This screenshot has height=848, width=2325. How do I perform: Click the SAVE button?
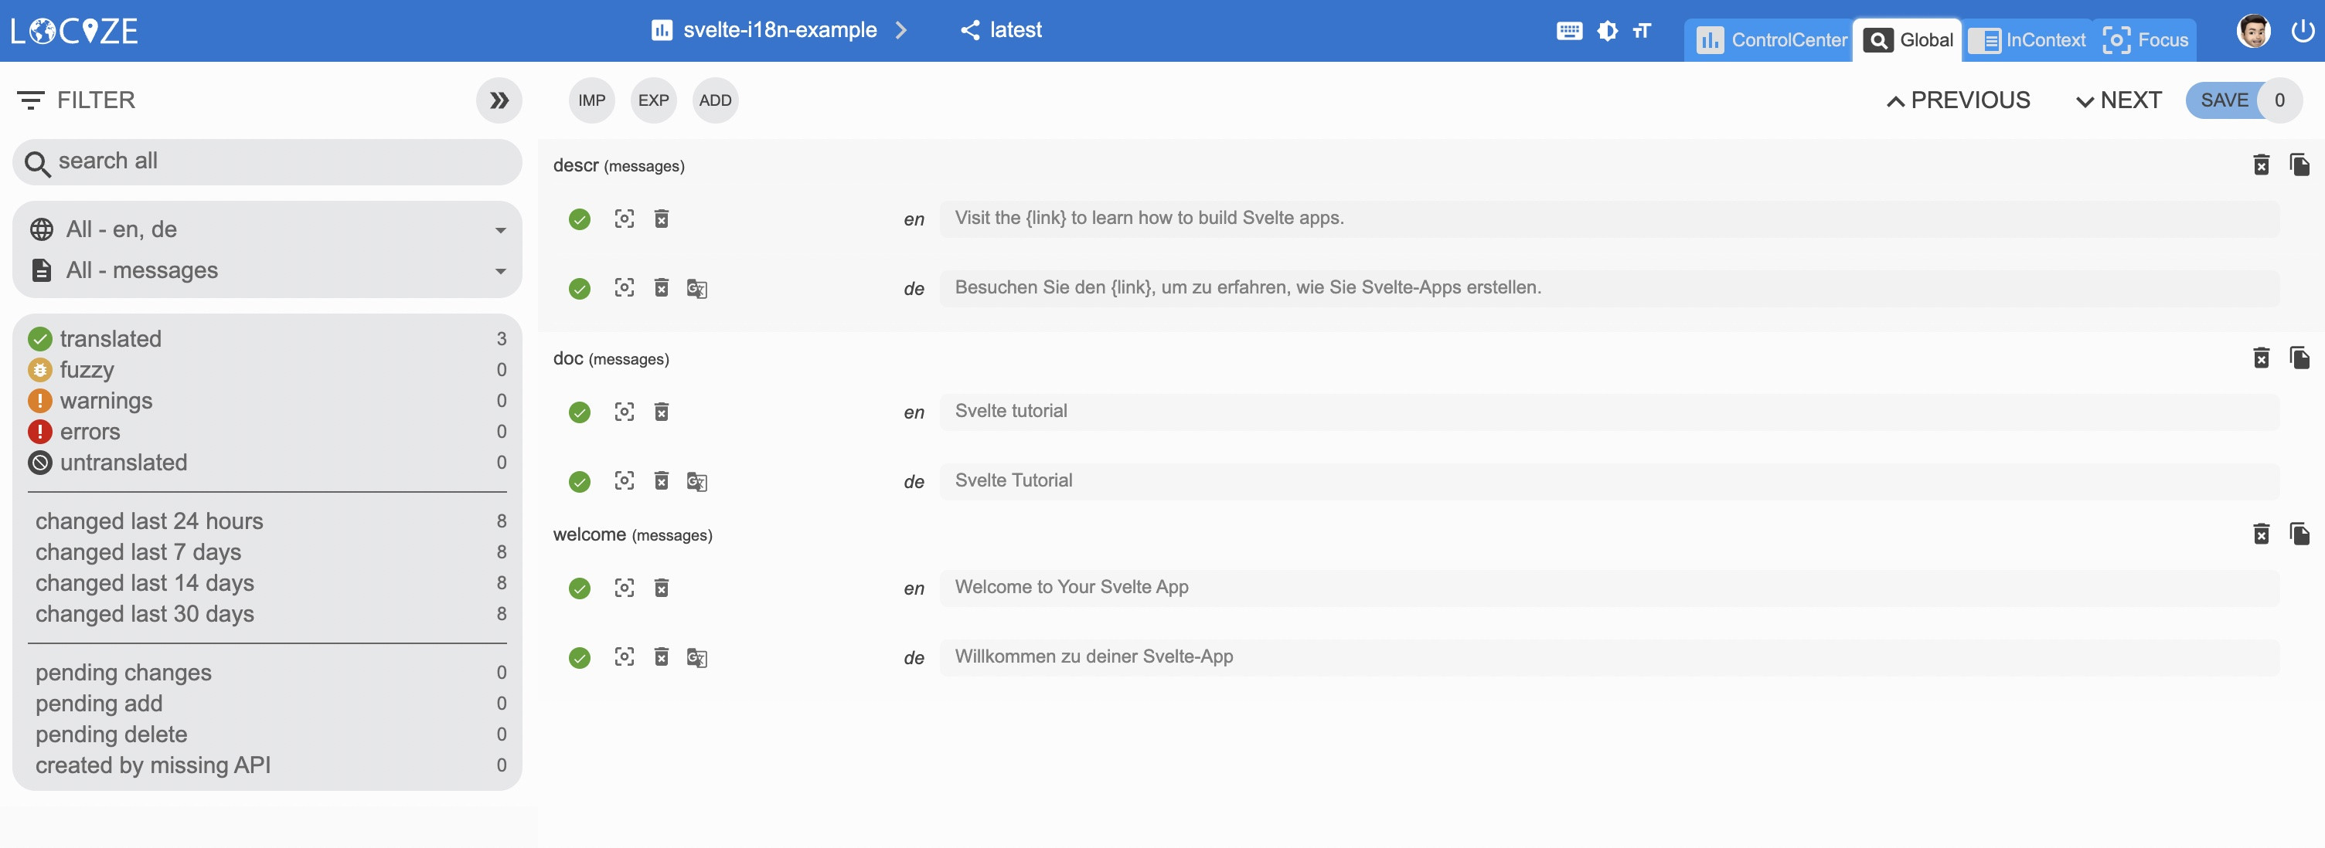point(2223,100)
